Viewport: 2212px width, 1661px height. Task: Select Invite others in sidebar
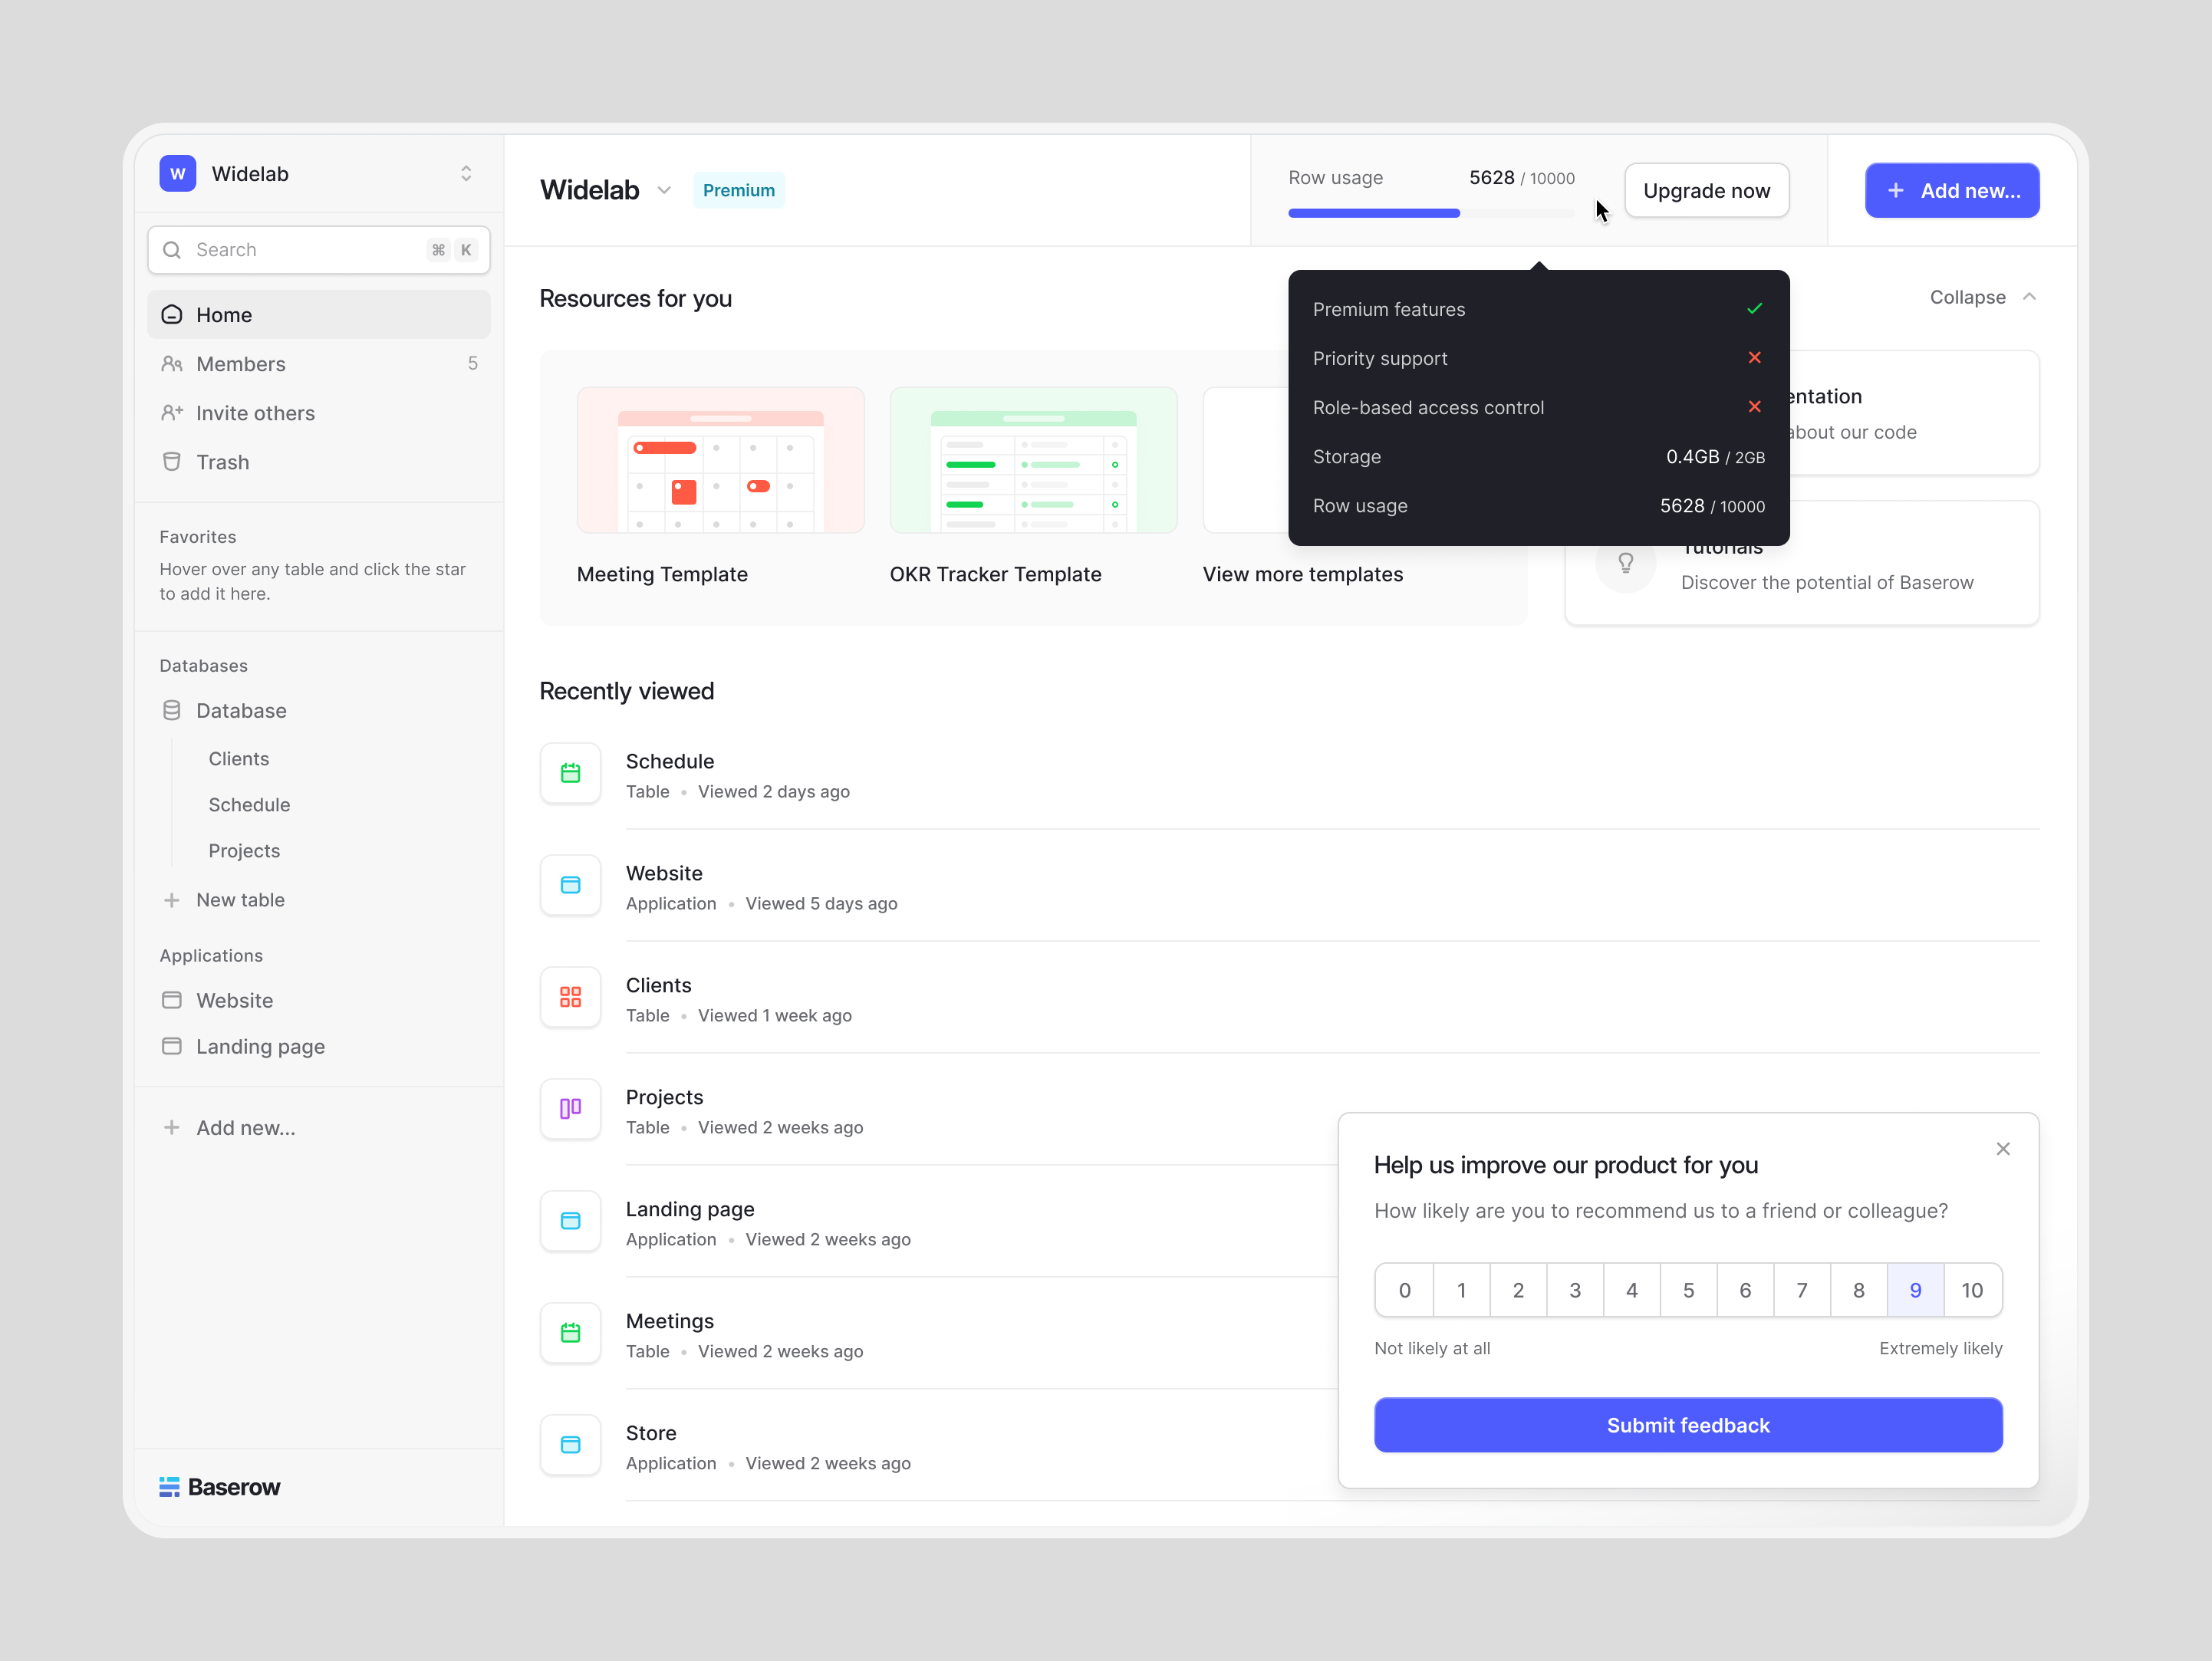tap(319, 413)
